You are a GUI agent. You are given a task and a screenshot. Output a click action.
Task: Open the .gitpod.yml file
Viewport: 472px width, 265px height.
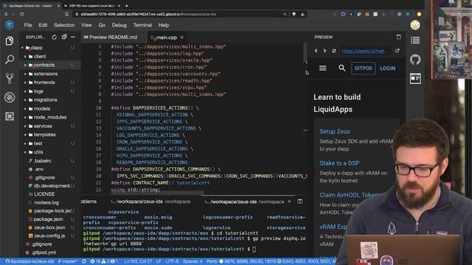[x=44, y=252]
